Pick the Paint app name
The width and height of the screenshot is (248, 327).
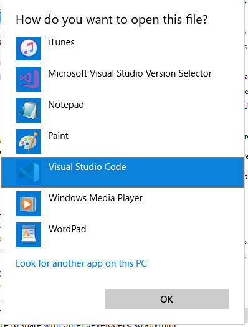58,136
